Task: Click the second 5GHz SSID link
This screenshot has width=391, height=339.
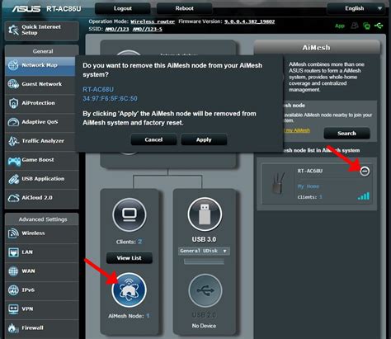Action: 148,29
